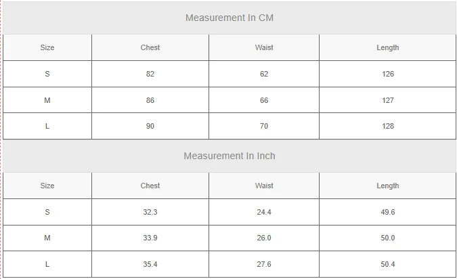The height and width of the screenshot is (279, 457).
Task: Select chest value 82 cell
Action: tap(150, 74)
